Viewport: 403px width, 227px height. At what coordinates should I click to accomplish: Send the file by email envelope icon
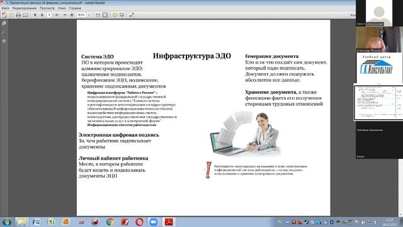click(x=25, y=15)
